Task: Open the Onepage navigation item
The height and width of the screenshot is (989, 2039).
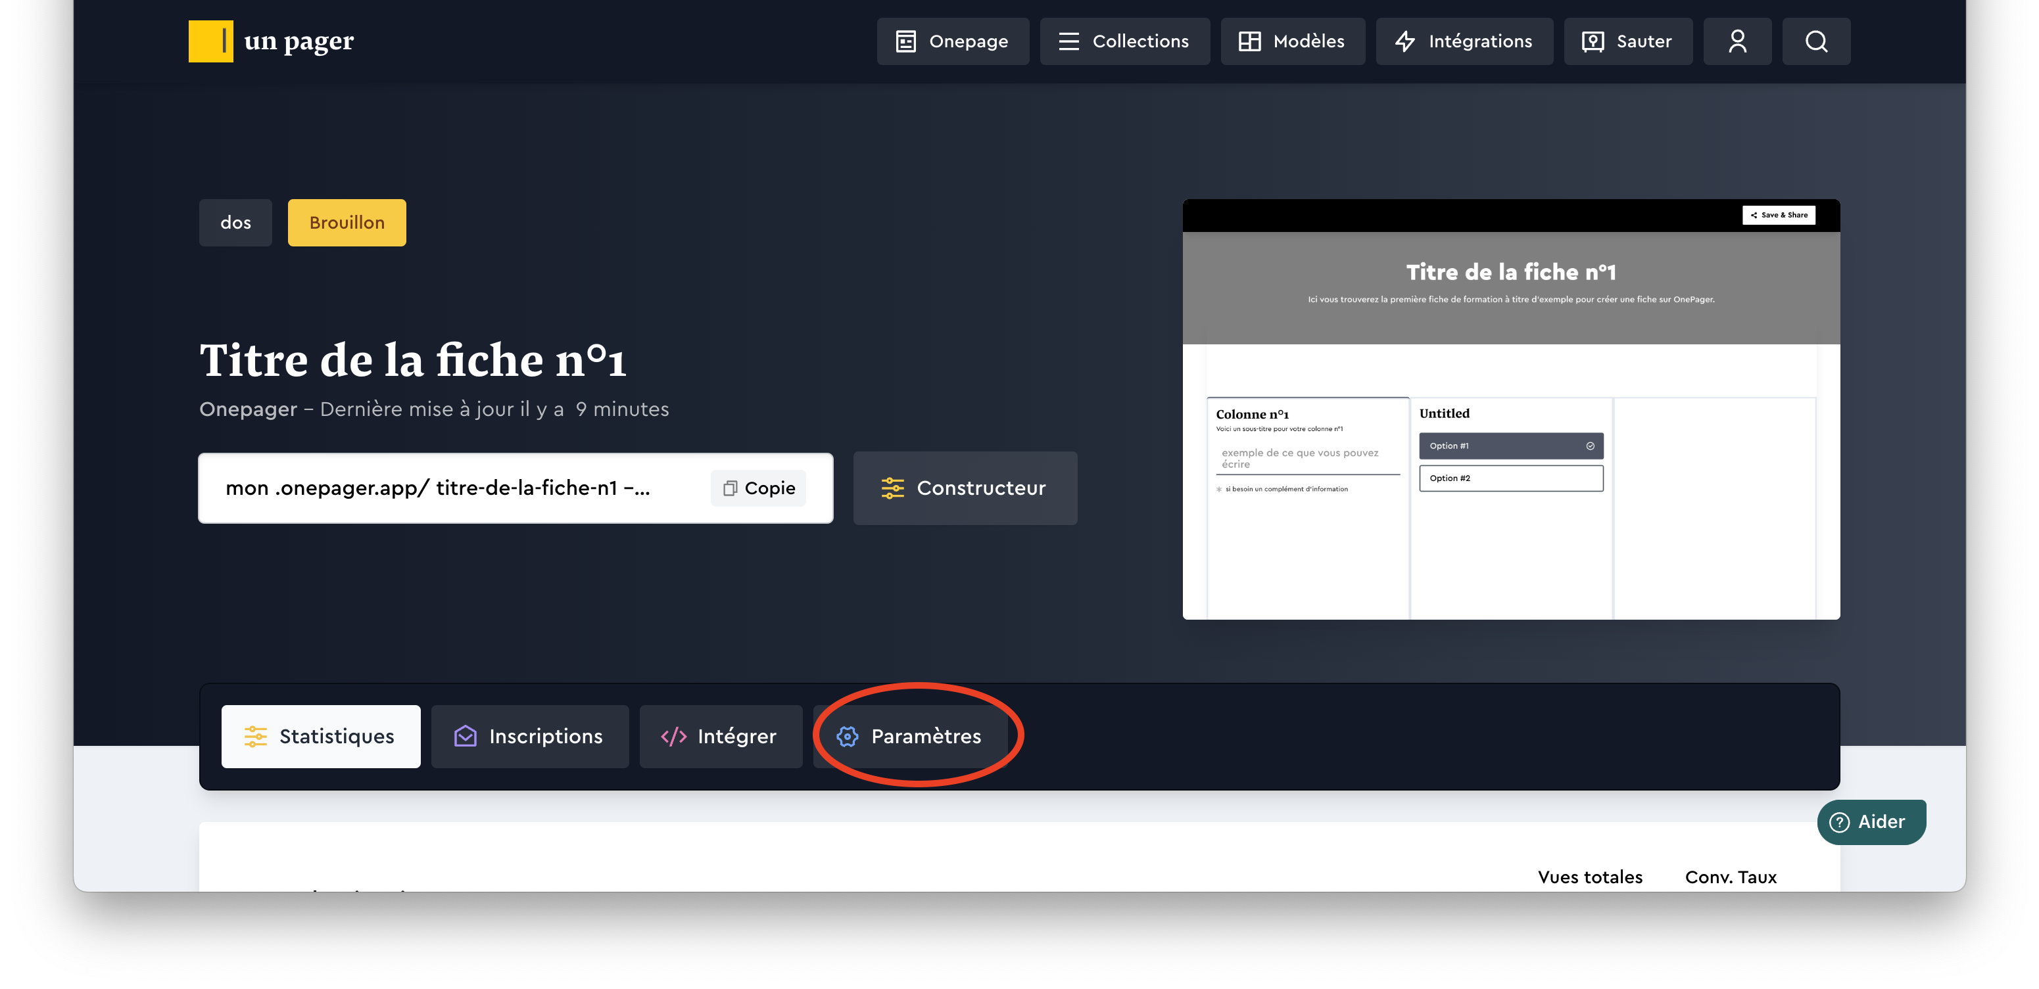Action: (952, 41)
